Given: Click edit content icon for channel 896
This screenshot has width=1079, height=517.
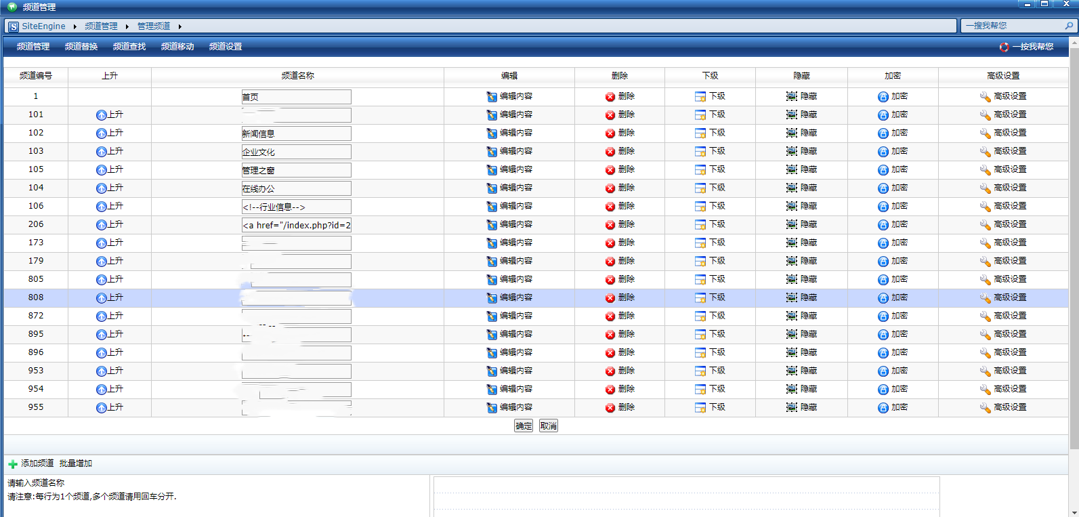Looking at the screenshot, I should pos(492,353).
